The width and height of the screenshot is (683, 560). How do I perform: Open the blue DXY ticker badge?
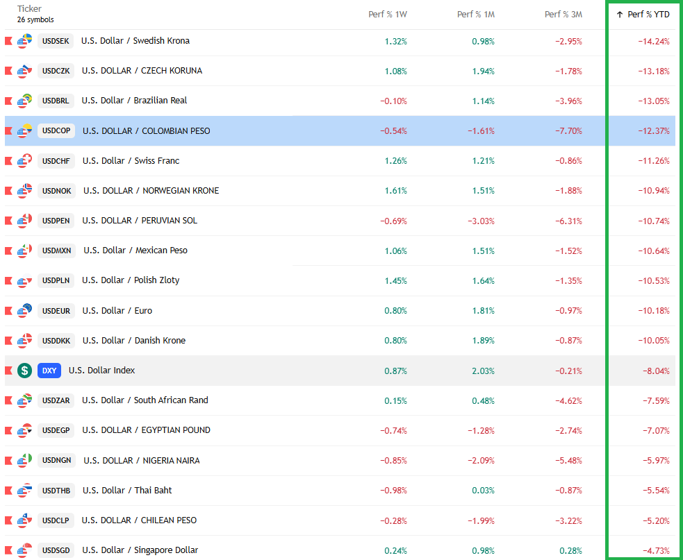coord(49,371)
